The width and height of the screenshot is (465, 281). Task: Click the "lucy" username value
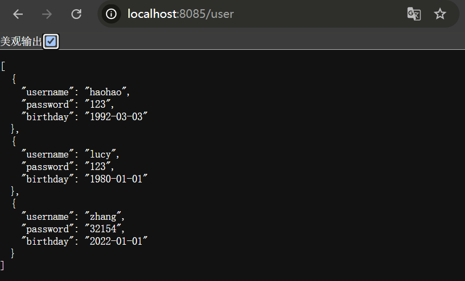[100, 154]
